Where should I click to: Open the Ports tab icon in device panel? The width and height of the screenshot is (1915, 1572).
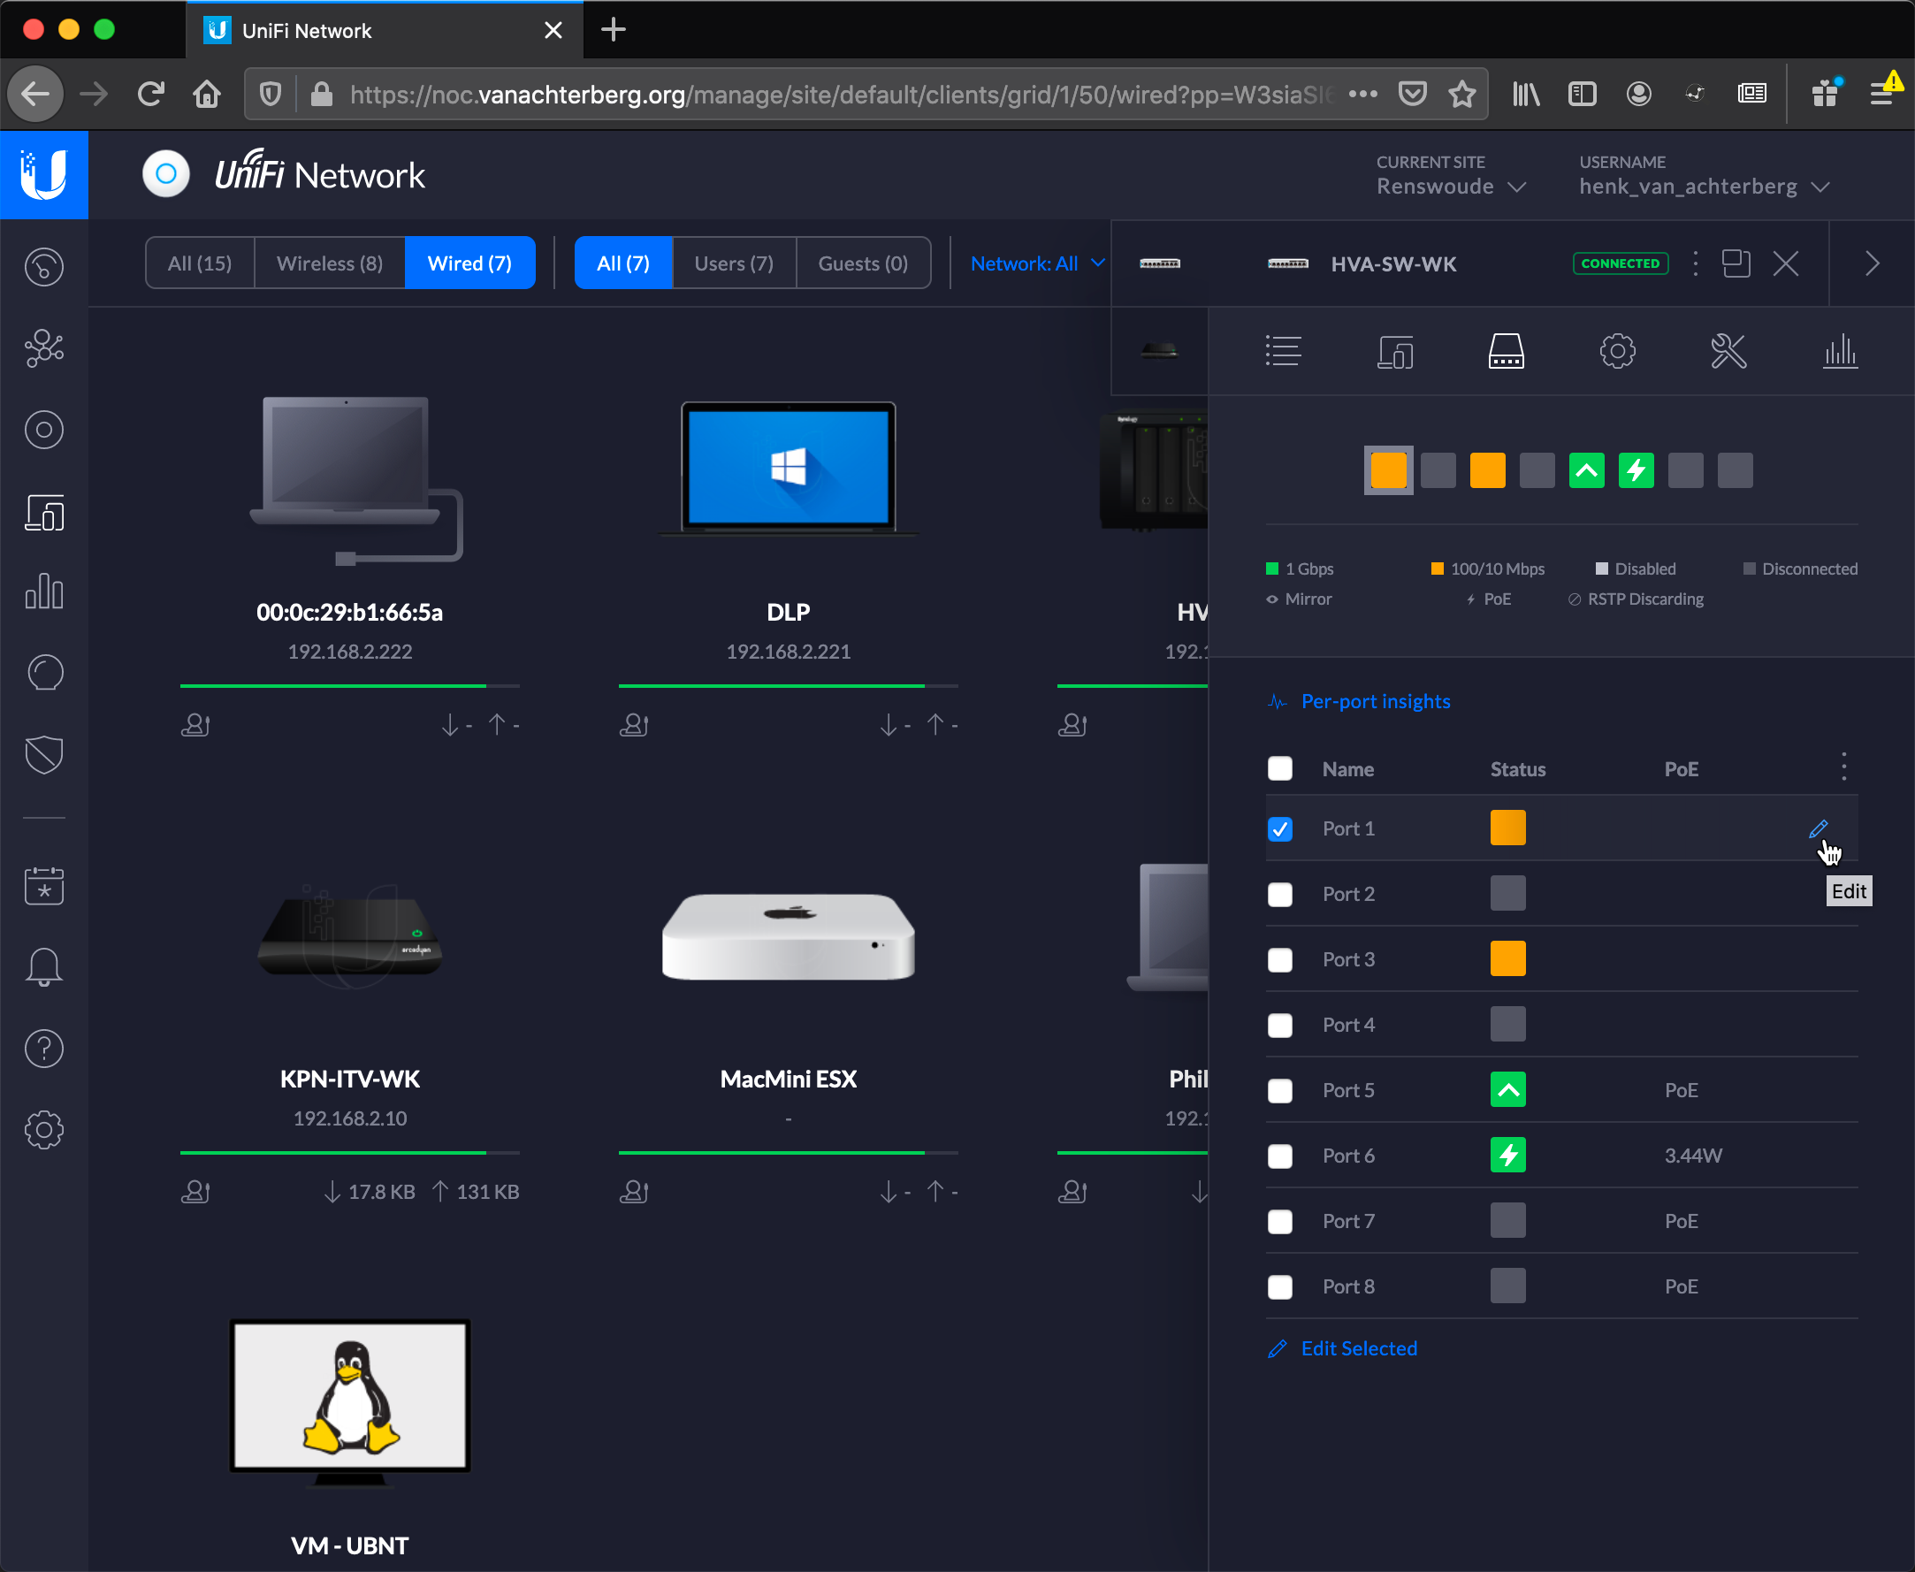click(x=1506, y=351)
